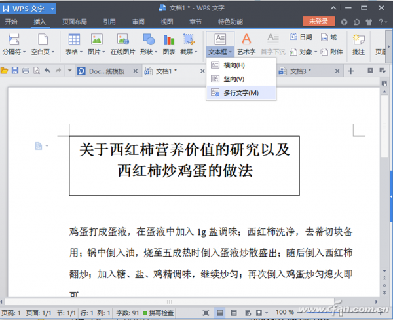Image resolution: width=393 pixels, height=320 pixels.
Task: Undo the last action
Action: tap(47, 71)
